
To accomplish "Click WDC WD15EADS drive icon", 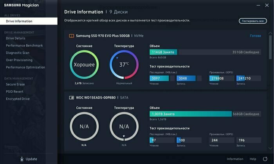I will [72, 98].
